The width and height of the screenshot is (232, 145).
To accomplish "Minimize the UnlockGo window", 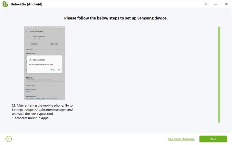I will point(216,5).
